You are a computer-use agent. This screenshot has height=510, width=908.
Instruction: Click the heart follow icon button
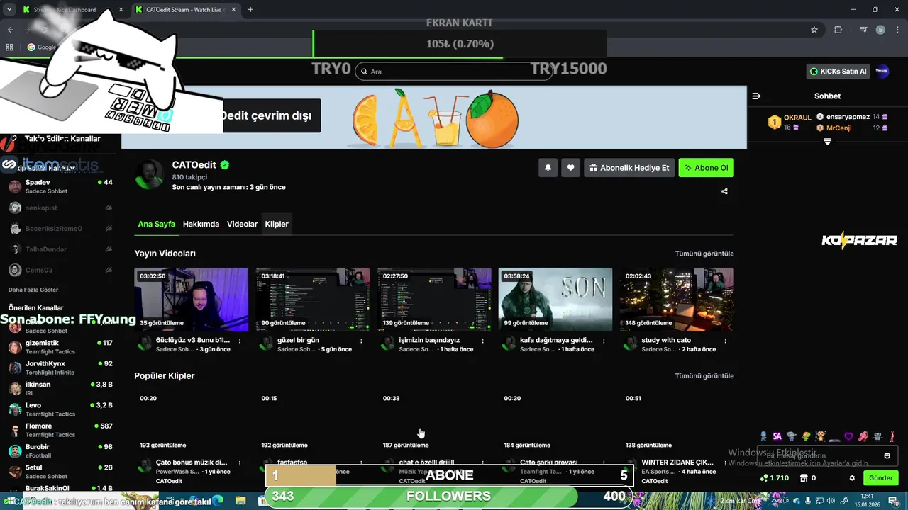[x=571, y=168]
